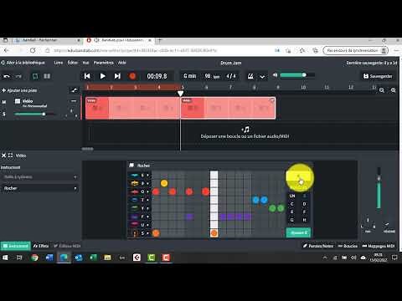Toggle the loop cycle mode icon
The height and width of the screenshot is (301, 402).
point(35,76)
